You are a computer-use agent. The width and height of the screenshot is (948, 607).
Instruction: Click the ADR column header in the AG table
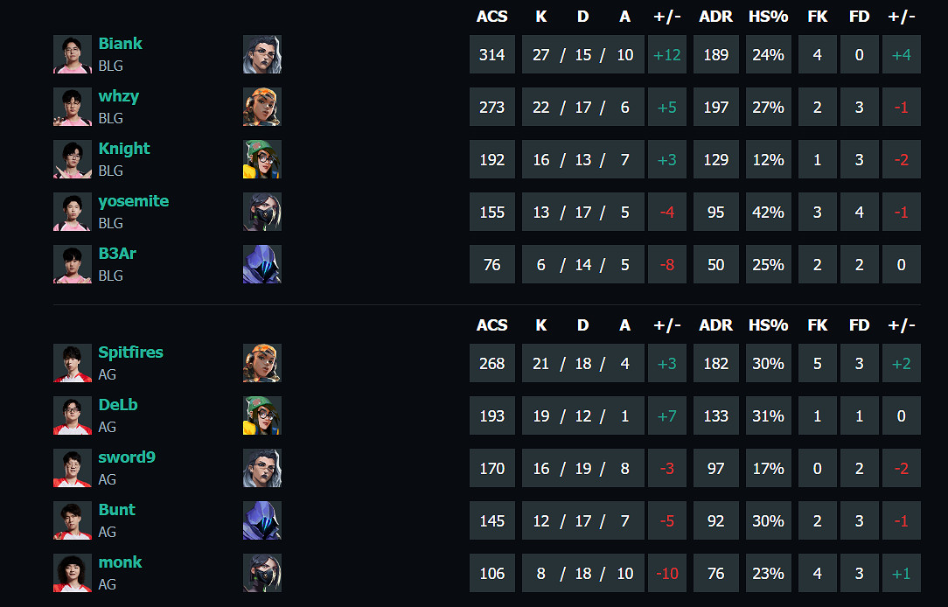(715, 325)
